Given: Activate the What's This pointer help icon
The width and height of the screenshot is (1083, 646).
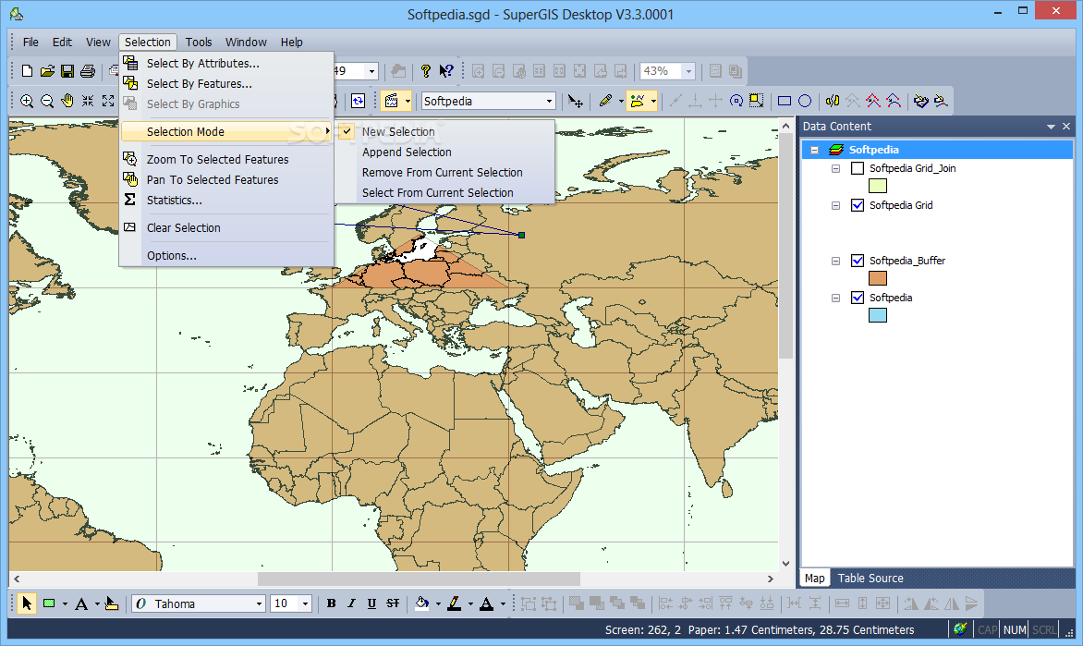Looking at the screenshot, I should (x=446, y=71).
